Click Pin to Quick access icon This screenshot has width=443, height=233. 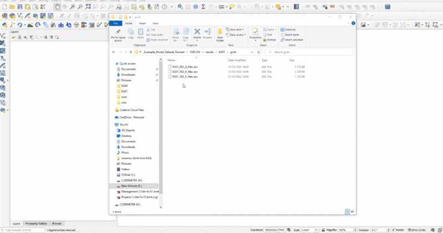pos(118,34)
